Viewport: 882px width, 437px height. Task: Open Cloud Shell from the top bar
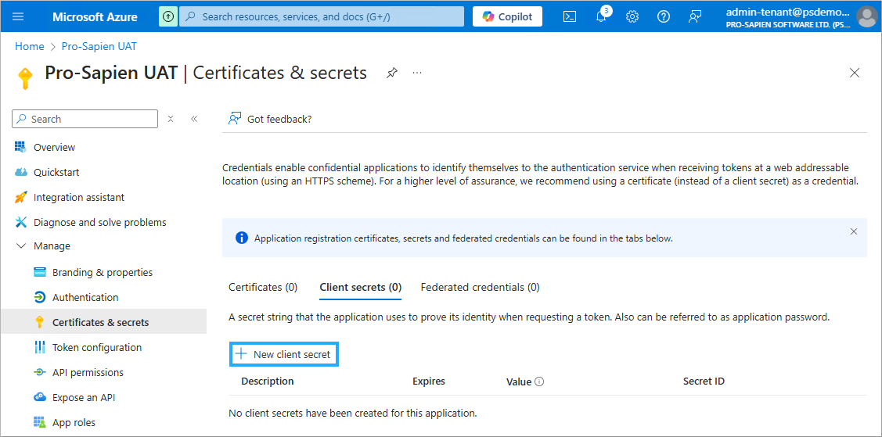click(571, 16)
